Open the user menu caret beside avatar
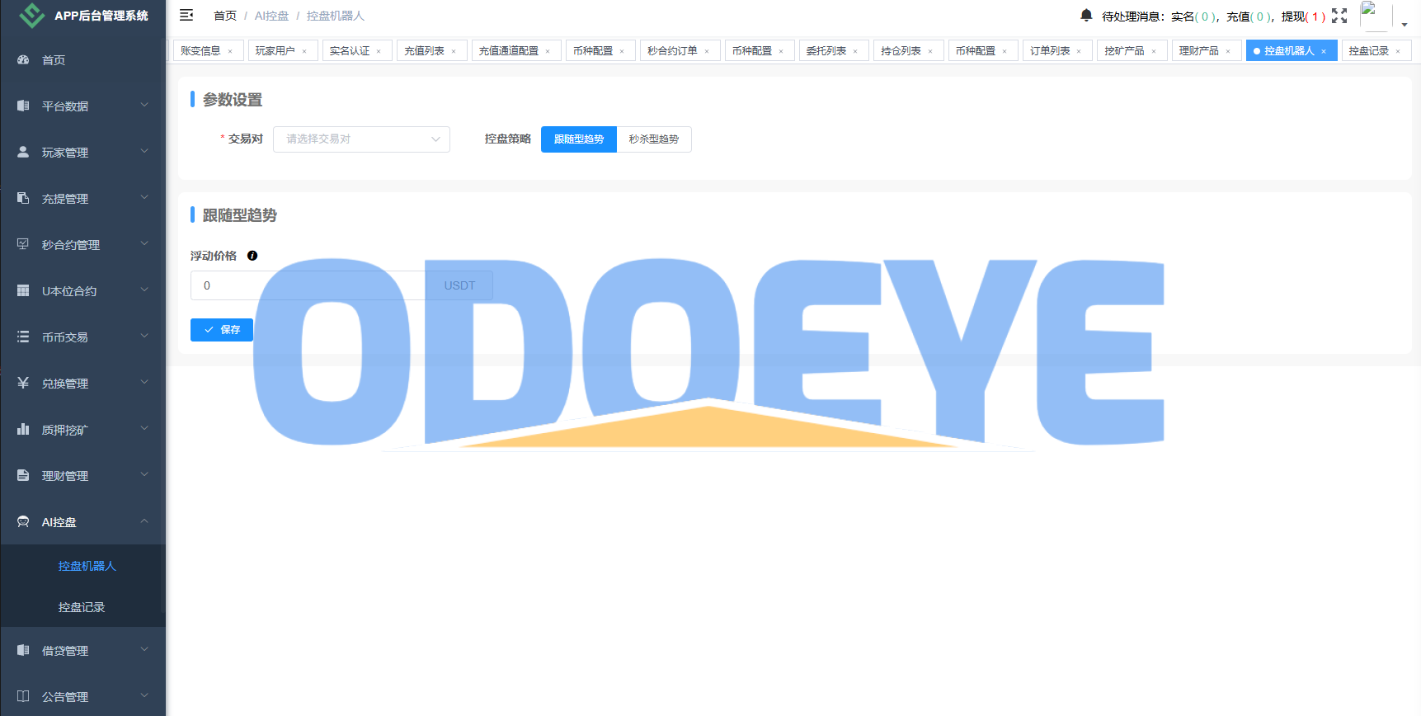 click(1405, 24)
